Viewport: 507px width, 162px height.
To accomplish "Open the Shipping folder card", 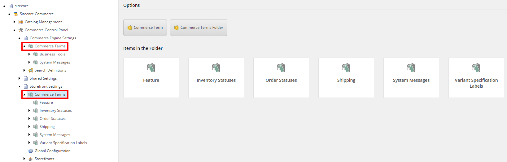I will [x=346, y=78].
